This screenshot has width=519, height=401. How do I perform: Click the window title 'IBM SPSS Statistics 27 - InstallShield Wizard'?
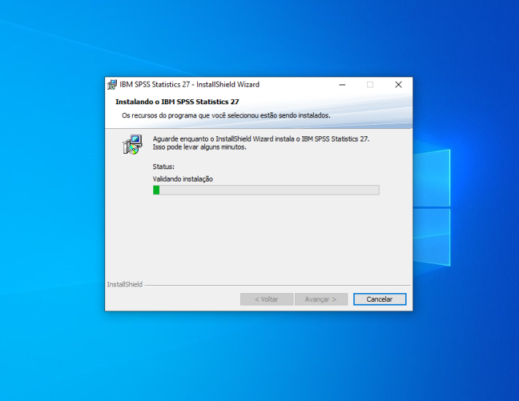190,85
